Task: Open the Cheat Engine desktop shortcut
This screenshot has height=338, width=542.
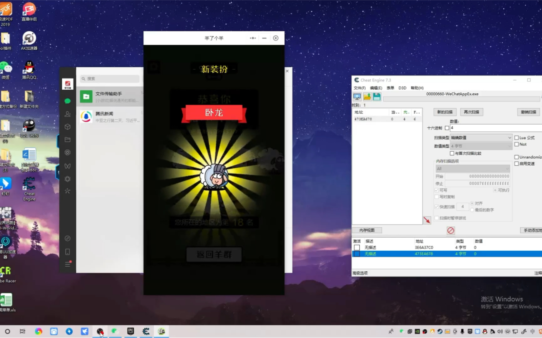Action: 29,189
